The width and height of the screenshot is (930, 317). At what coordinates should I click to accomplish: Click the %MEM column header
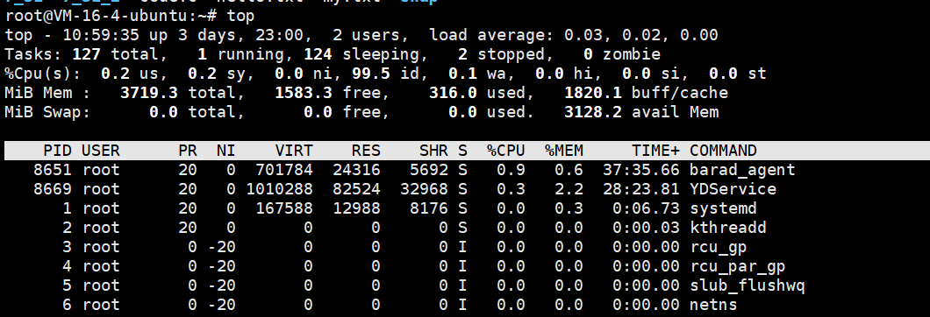[564, 151]
